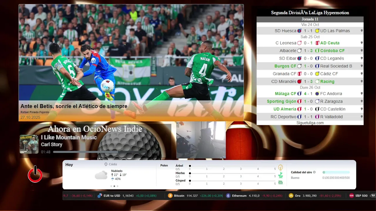This screenshot has width=376, height=211.
Task: Click the Córdoba CF green crest
Action: coord(317,51)
